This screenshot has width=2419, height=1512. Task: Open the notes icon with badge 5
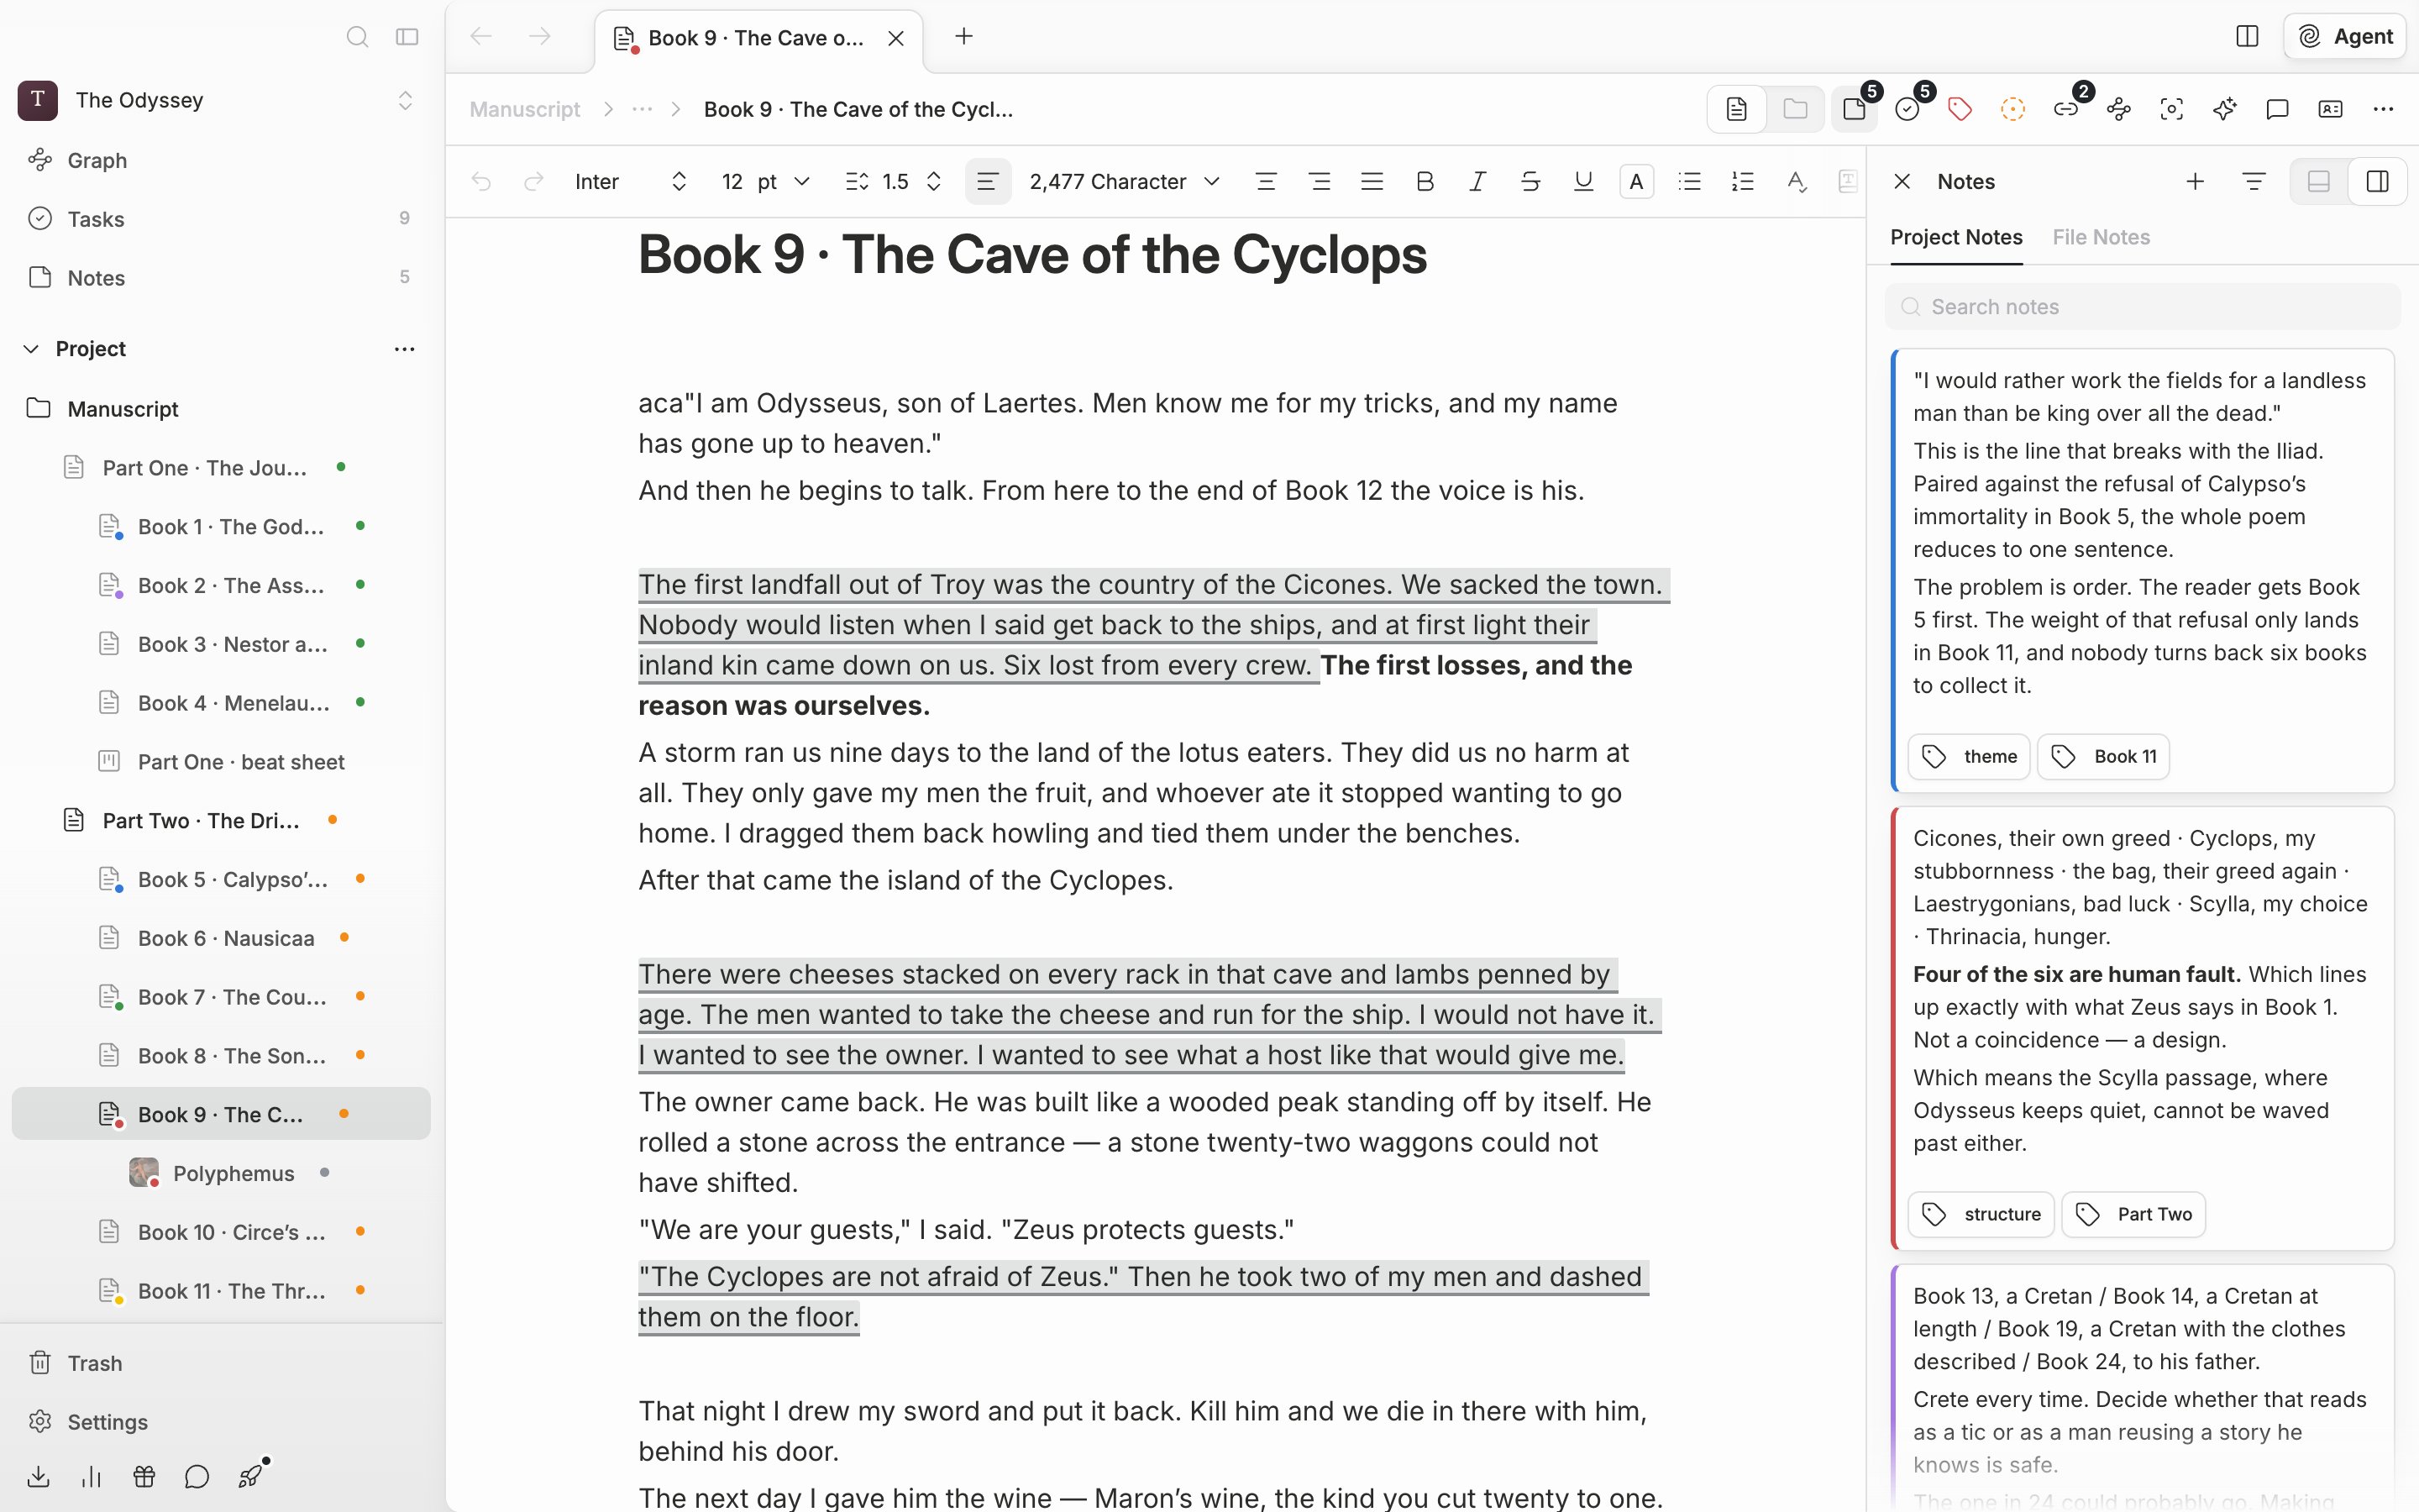[x=1855, y=109]
